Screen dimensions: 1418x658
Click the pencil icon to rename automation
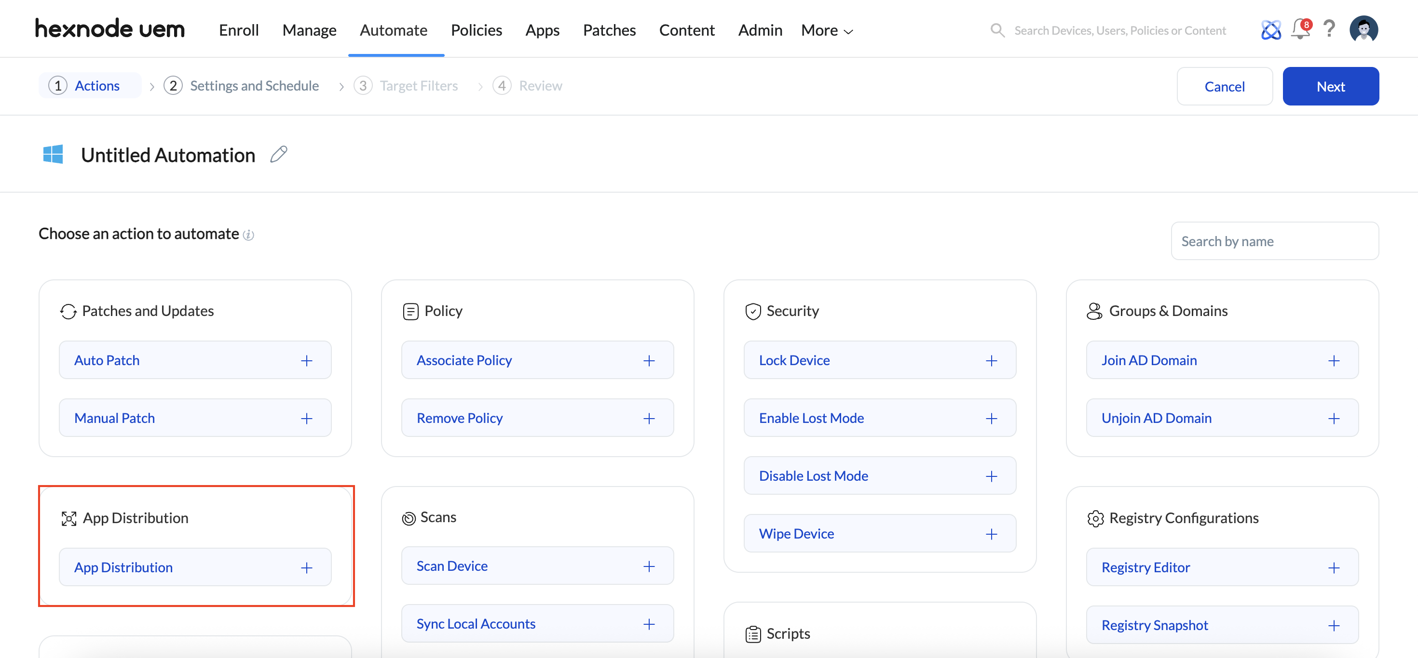click(279, 155)
